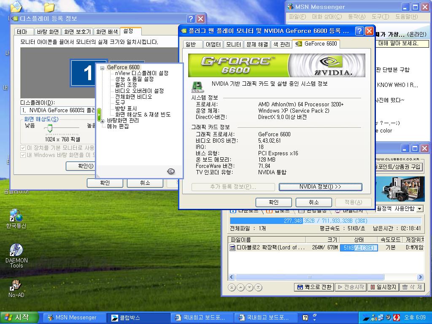Click the green slide-out handle of the NVIDIA menu
The image size is (432, 324).
(x=99, y=115)
